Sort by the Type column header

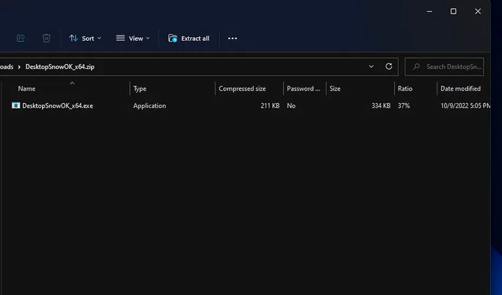click(x=140, y=89)
